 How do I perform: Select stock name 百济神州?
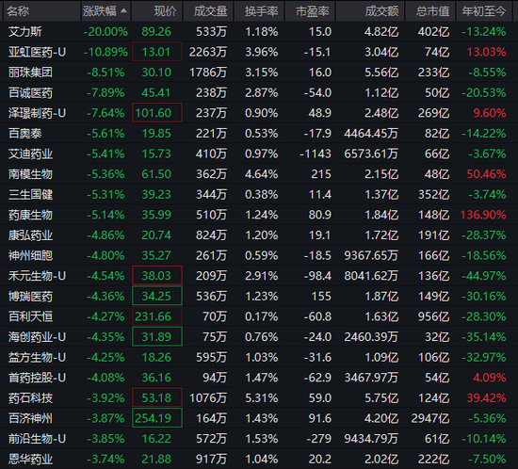pos(30,418)
